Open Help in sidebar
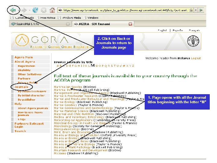 pyautogui.click(x=18, y=104)
